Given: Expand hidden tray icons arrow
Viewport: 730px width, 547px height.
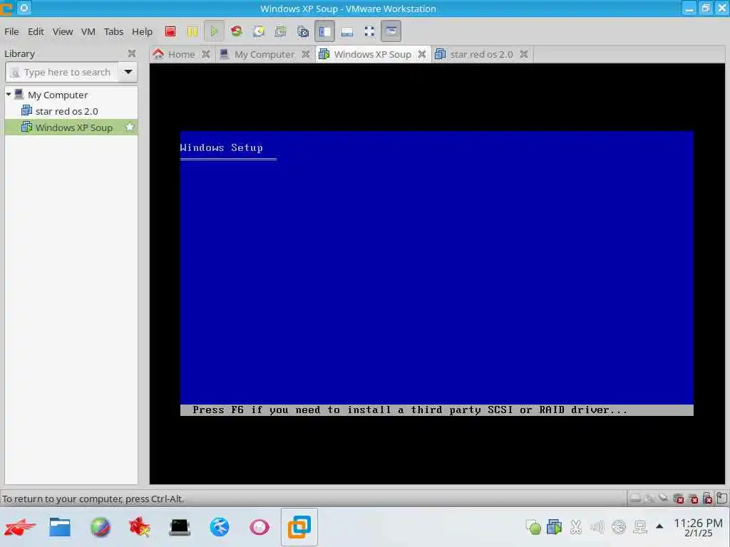Looking at the screenshot, I should click(659, 526).
